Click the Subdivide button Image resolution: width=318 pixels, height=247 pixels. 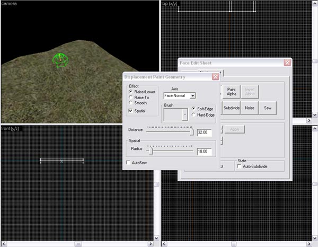coord(232,108)
